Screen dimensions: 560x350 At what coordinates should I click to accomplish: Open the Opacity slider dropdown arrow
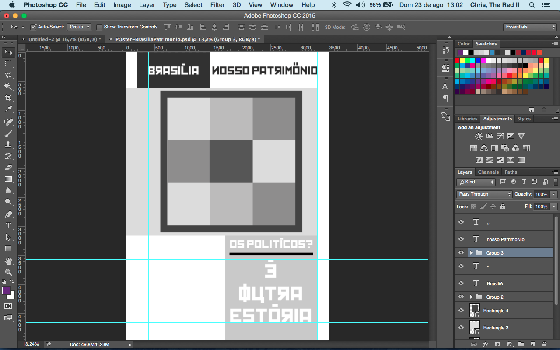point(554,194)
